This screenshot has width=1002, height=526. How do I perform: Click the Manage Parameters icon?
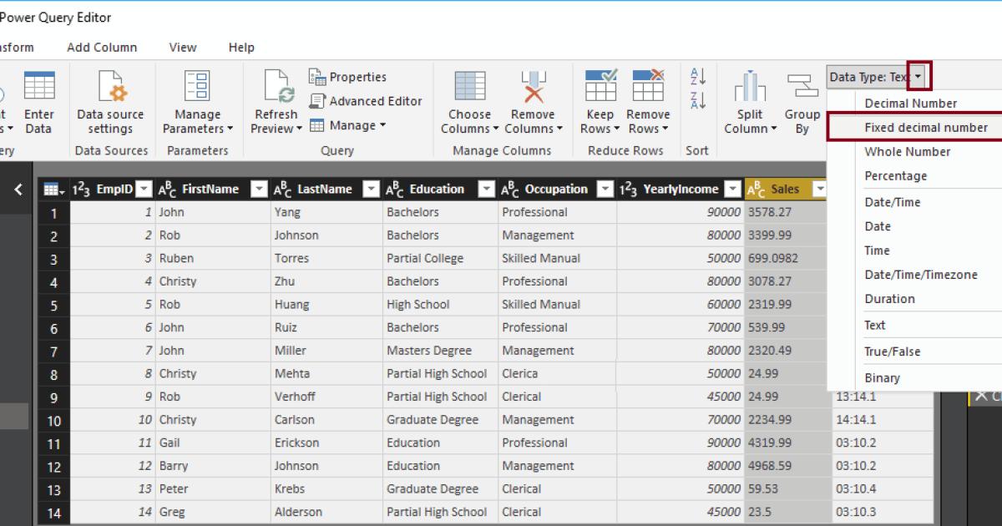(x=197, y=96)
